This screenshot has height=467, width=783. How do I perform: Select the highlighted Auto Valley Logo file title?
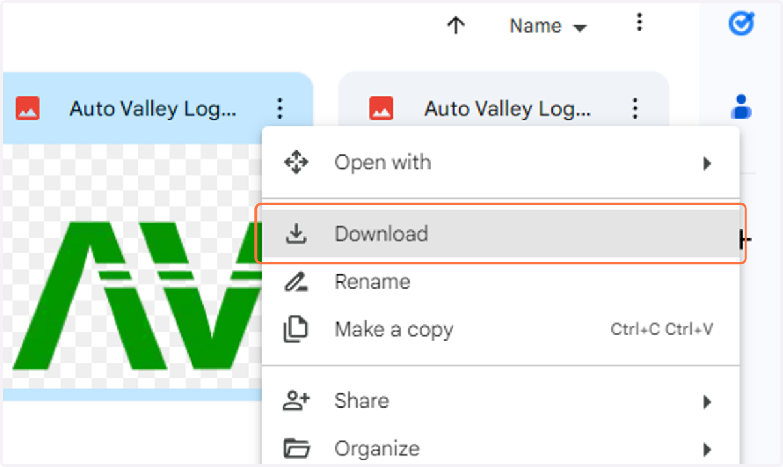(x=153, y=109)
